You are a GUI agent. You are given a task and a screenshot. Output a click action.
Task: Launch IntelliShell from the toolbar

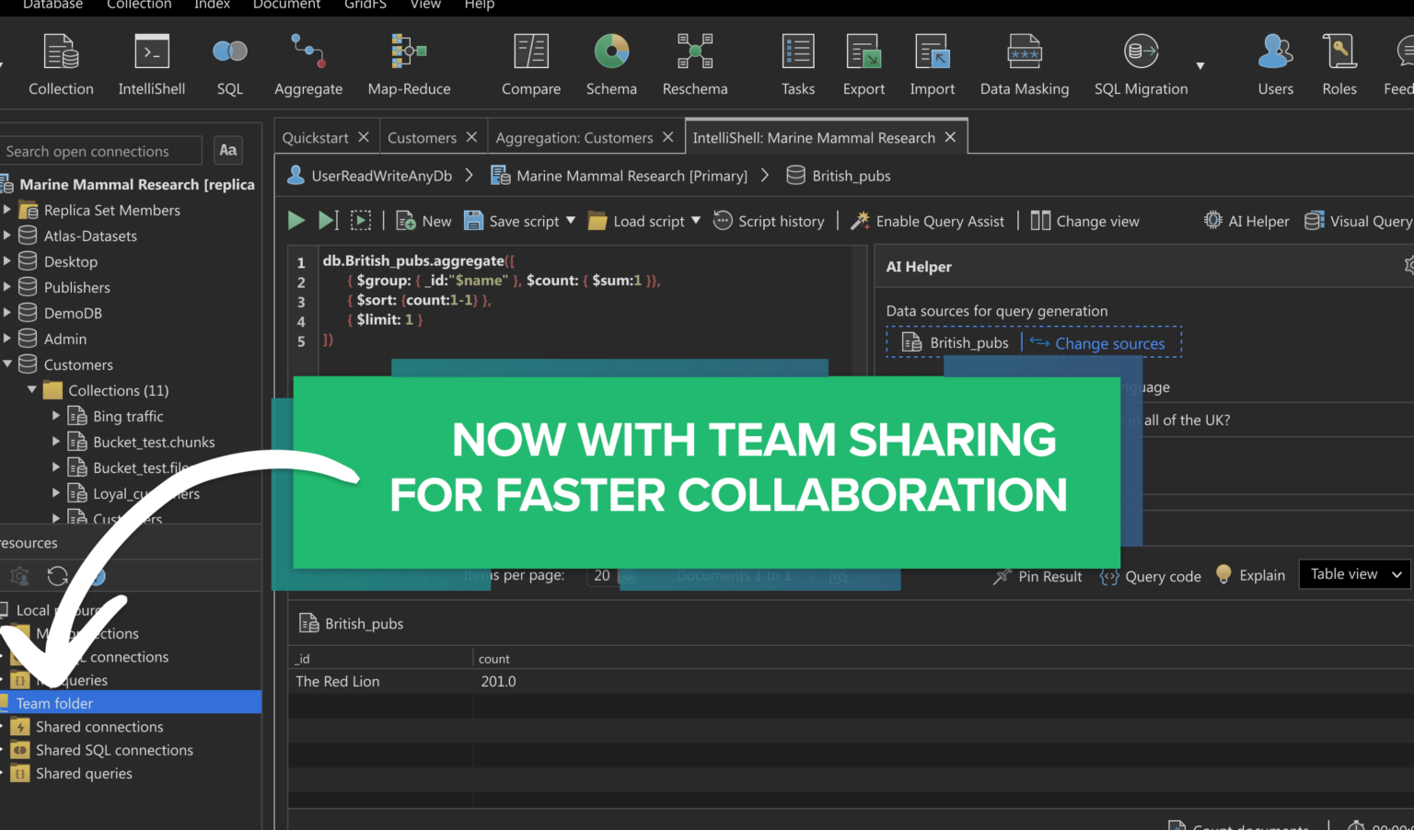point(152,64)
